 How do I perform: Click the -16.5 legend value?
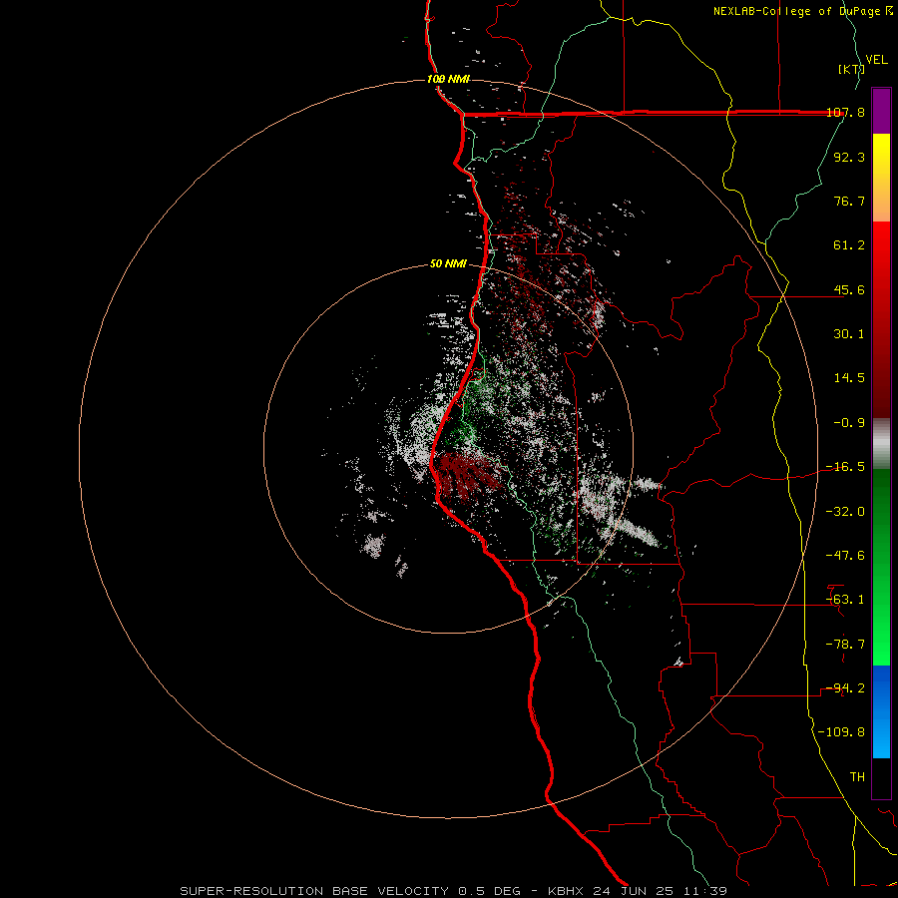[x=845, y=467]
